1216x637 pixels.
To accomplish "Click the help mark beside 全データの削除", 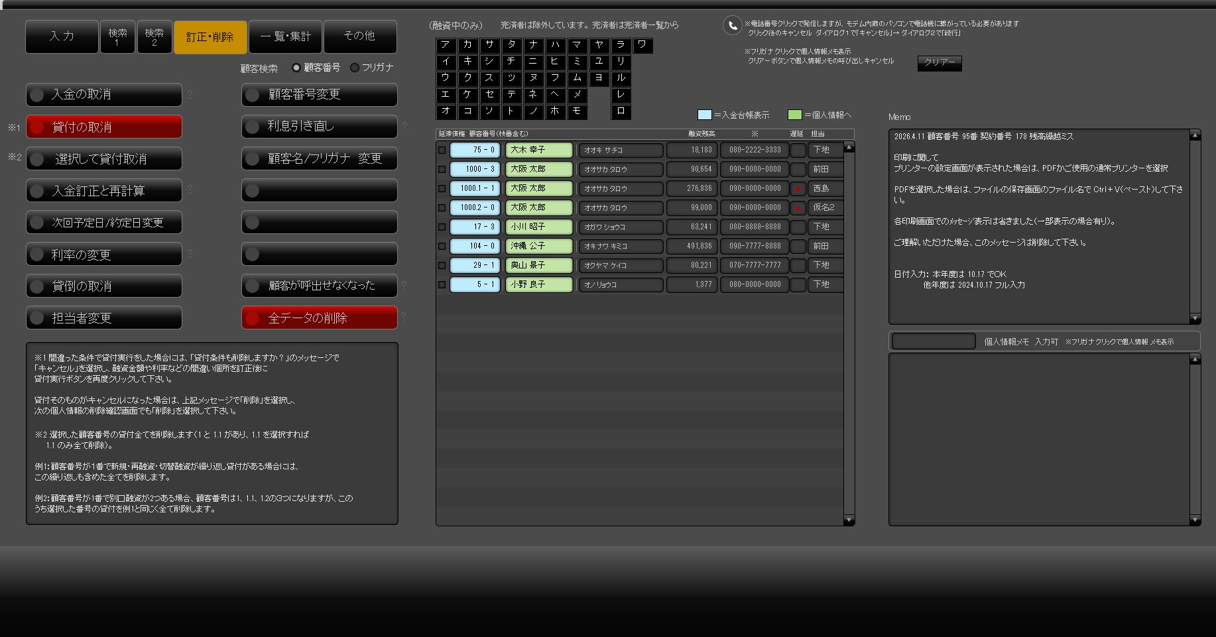I will pyautogui.click(x=403, y=317).
